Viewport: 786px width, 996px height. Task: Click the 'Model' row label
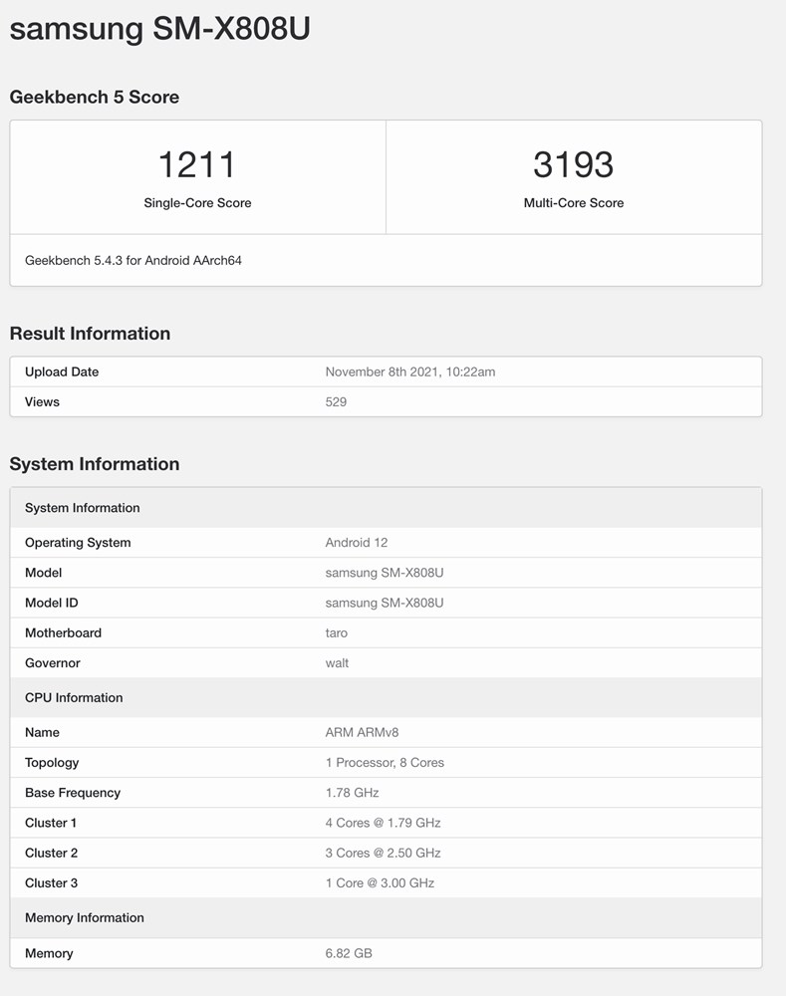pyautogui.click(x=43, y=573)
